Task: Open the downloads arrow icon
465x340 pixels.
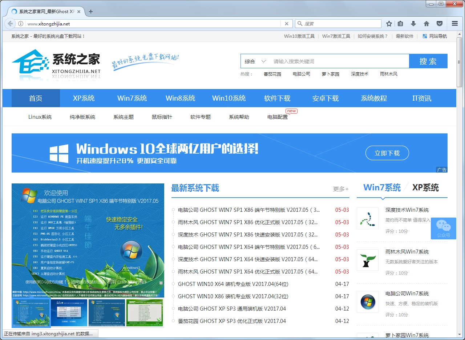Action: (413, 24)
